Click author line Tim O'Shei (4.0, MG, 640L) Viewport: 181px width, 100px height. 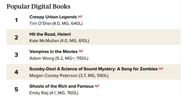pos(56,24)
